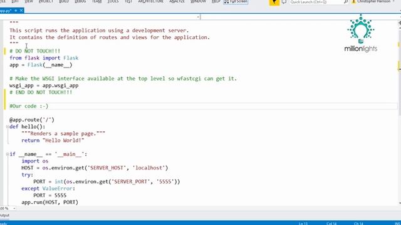Click the HOST = os.environ.get line
This screenshot has width=401, height=225.
[95, 168]
